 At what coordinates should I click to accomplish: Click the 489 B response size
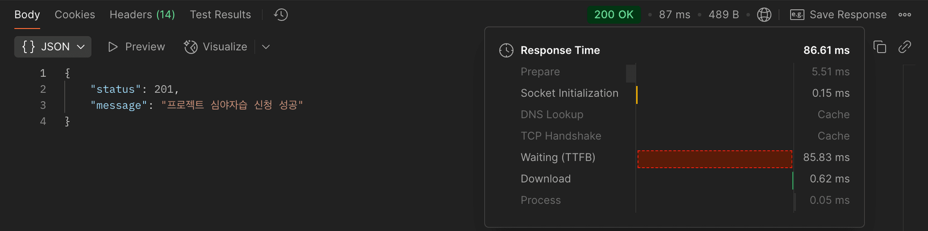click(x=724, y=15)
